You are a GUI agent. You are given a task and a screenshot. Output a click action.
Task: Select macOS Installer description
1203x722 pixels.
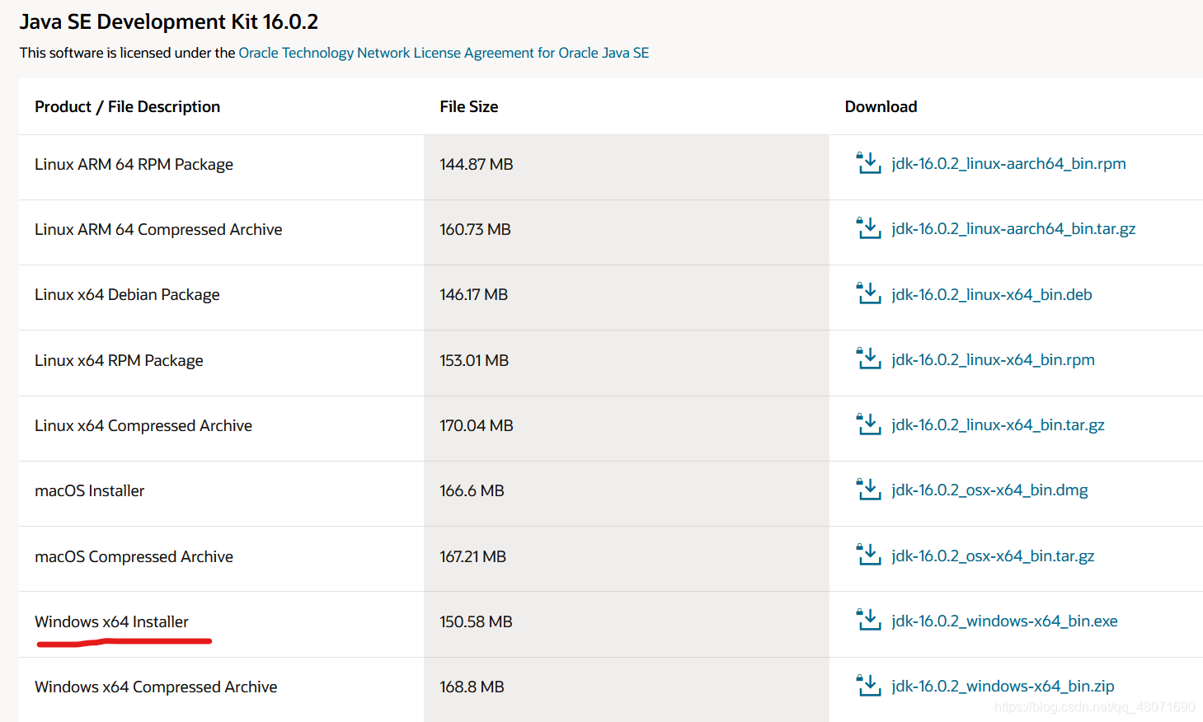(x=89, y=490)
